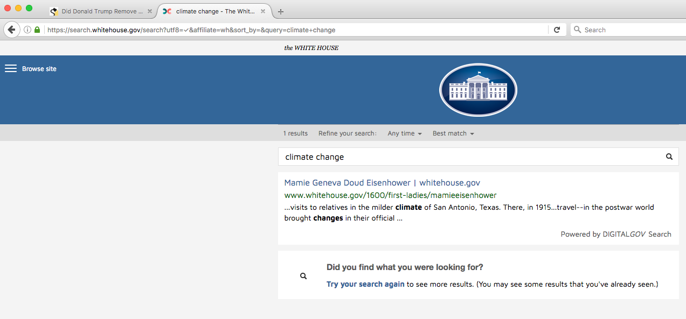This screenshot has height=319, width=686.
Task: Click the 'Browse site' label
Action: point(39,69)
